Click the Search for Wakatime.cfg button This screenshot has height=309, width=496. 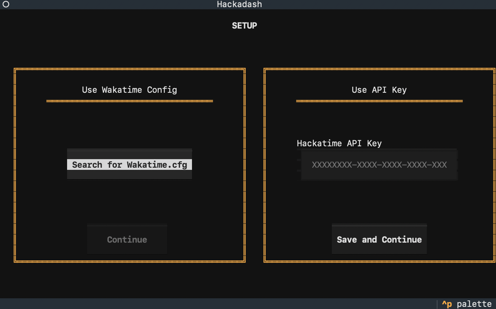[x=130, y=164]
